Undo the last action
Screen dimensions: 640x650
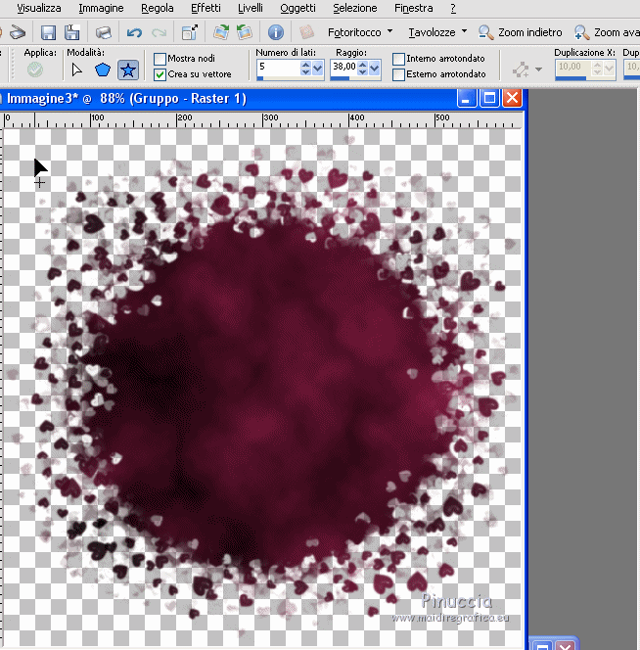point(135,32)
